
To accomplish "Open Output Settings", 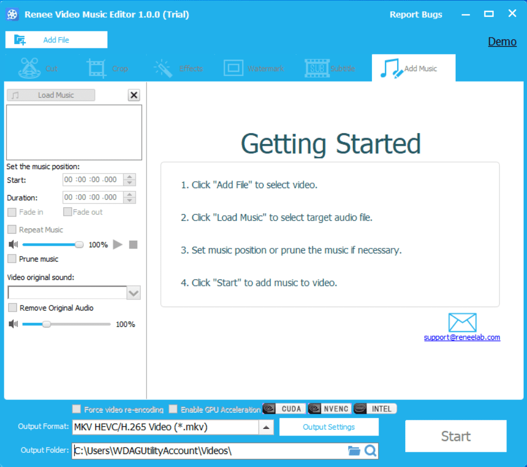I will click(x=328, y=427).
